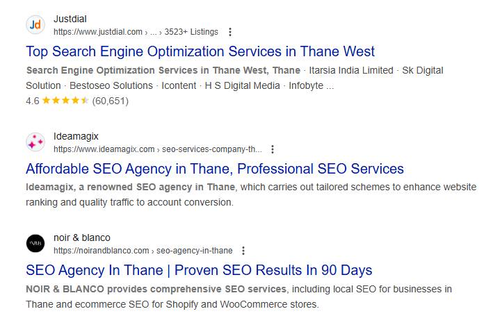Click the Ideamagix site name
493x325 pixels.
pyautogui.click(x=76, y=137)
